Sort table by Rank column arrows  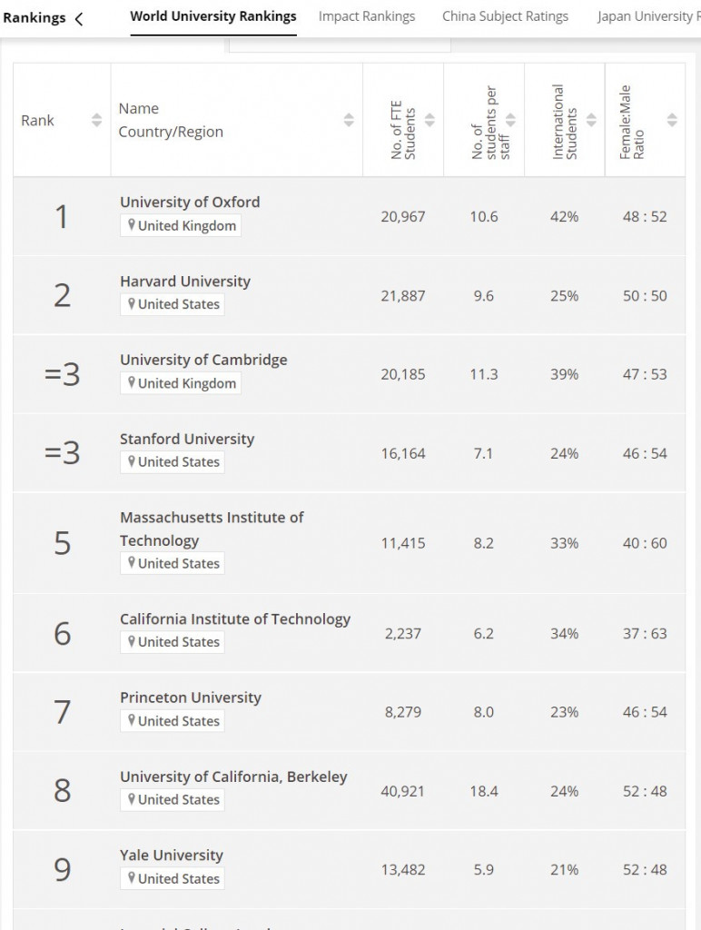[x=96, y=120]
